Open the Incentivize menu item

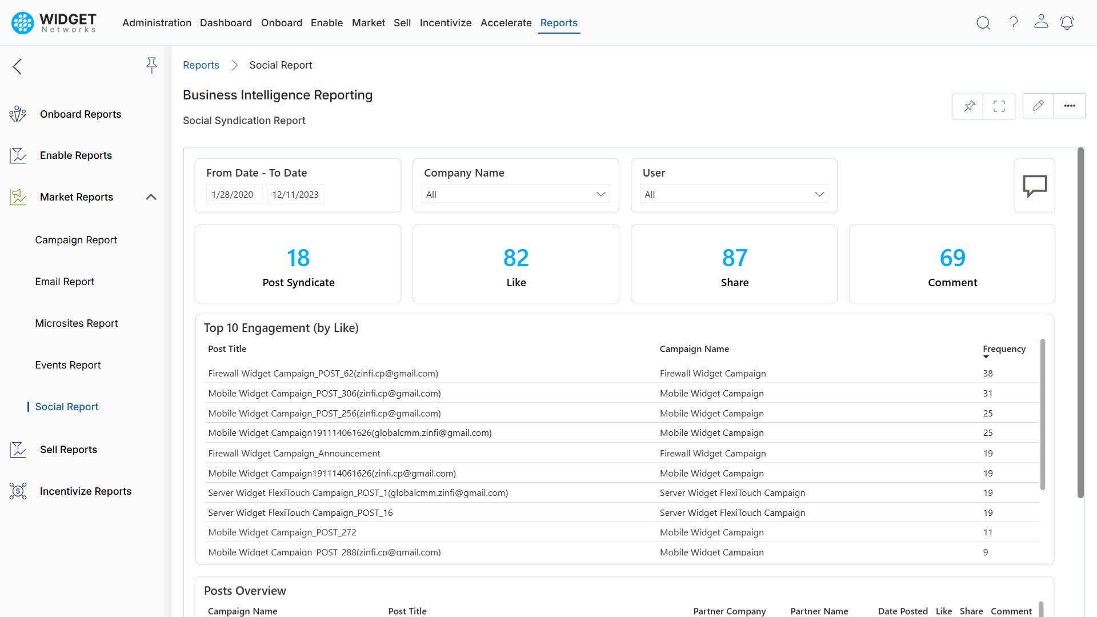[x=446, y=23]
